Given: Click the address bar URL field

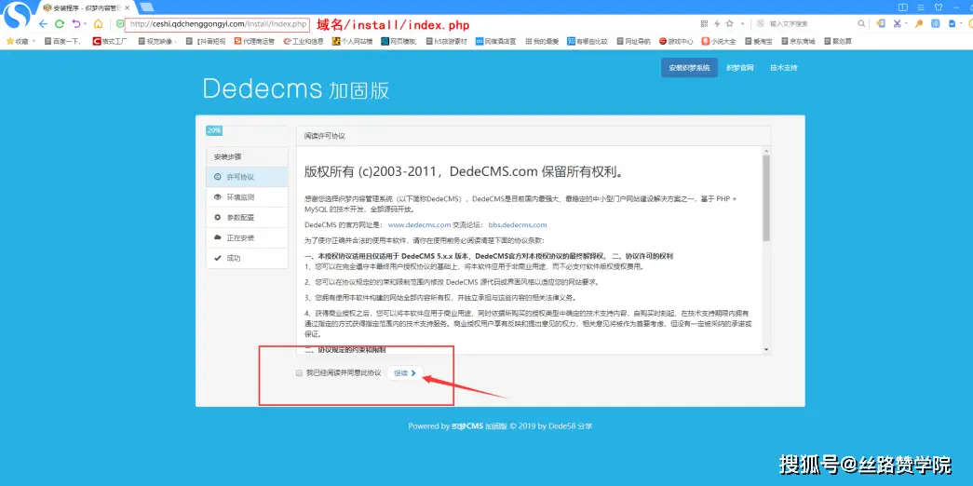Looking at the screenshot, I should 217,24.
